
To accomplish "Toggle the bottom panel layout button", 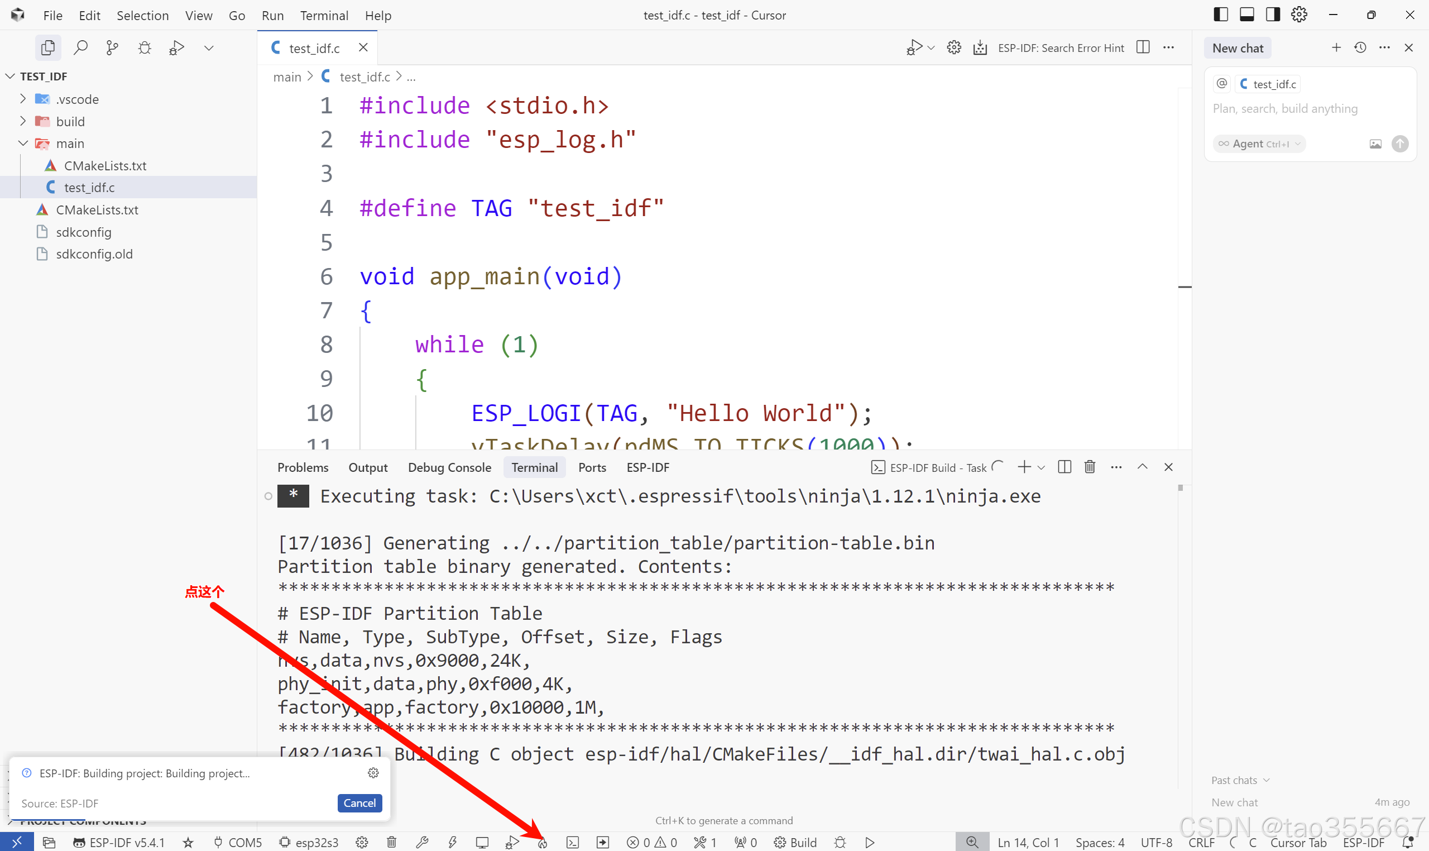I will [x=1246, y=15].
